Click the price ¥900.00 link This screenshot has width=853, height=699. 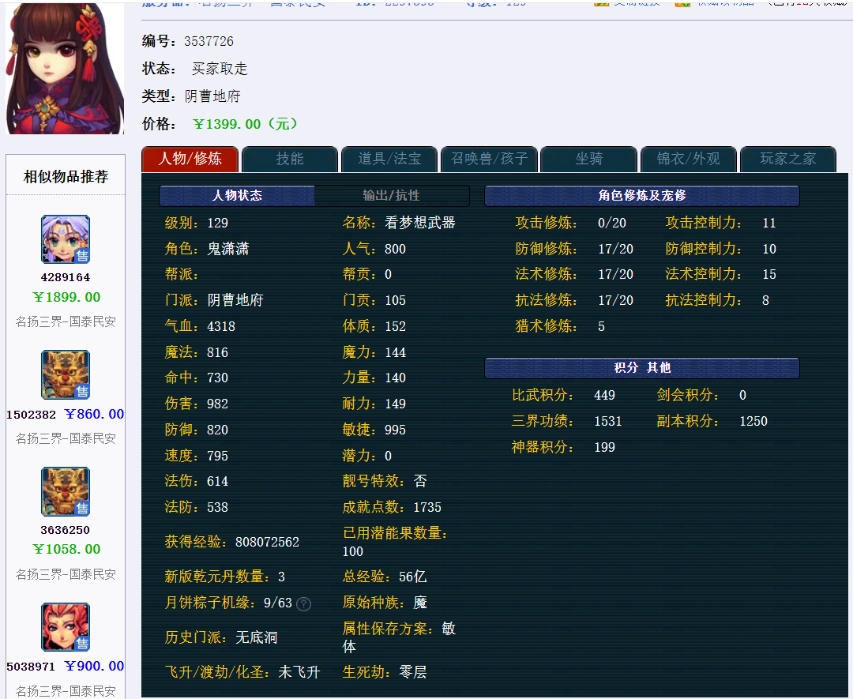point(94,666)
